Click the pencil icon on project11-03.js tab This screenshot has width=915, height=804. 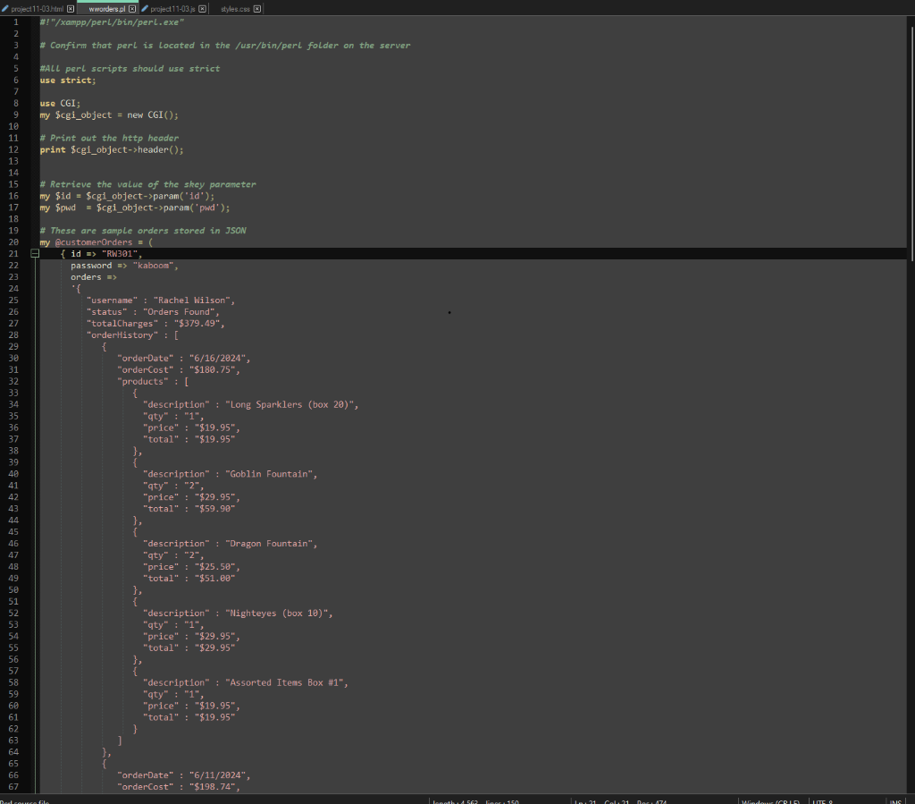coord(145,9)
